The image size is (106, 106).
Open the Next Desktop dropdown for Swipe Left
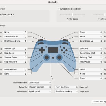pos(67,87)
